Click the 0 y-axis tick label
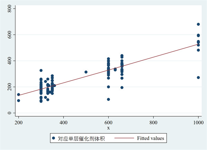The height and width of the screenshot is (150, 207). pos(9,113)
